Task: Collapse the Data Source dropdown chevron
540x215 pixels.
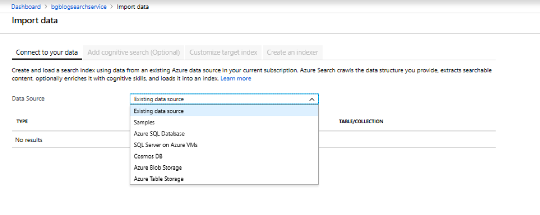Action: 312,99
